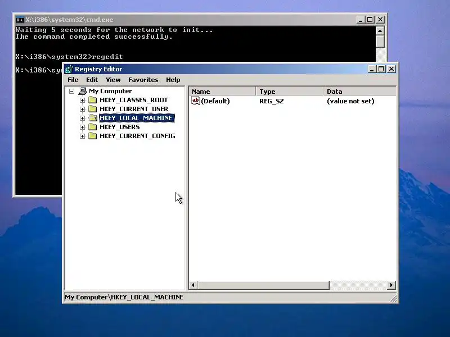This screenshot has height=337, width=450.
Task: Click the HKEY_CURRENT_USER folder icon
Action: [92, 109]
